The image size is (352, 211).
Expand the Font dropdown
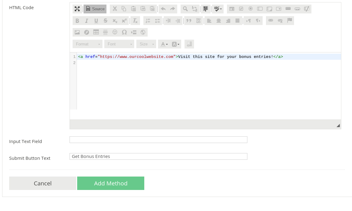(119, 44)
